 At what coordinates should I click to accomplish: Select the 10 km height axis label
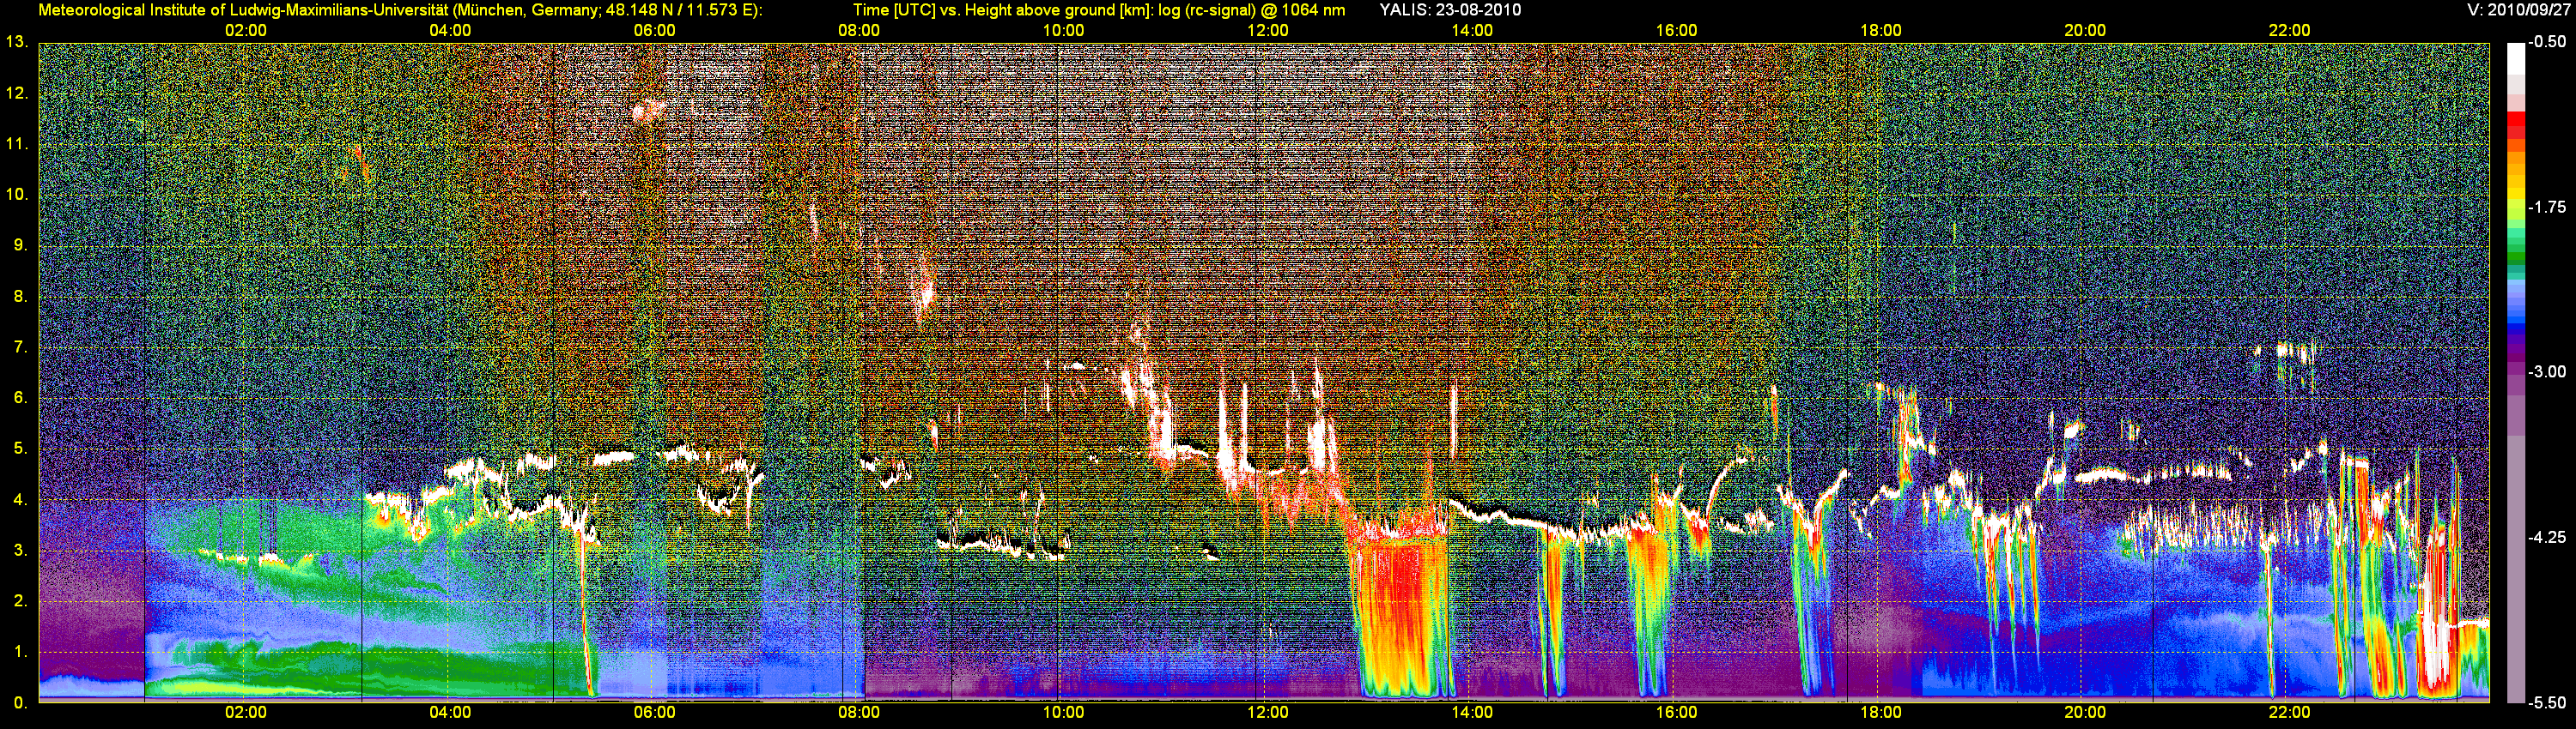pyautogui.click(x=16, y=194)
